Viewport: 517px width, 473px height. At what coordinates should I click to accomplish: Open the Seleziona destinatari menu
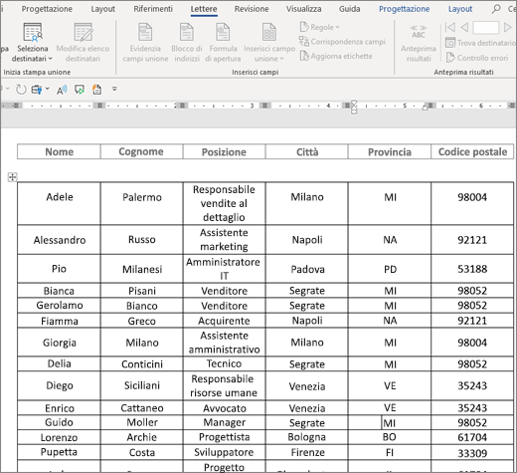point(32,43)
